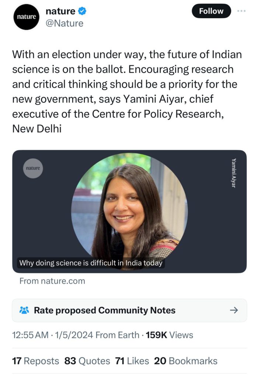Show the 71 Likes list
Viewport: 259px width, 379px height.
coord(132,361)
